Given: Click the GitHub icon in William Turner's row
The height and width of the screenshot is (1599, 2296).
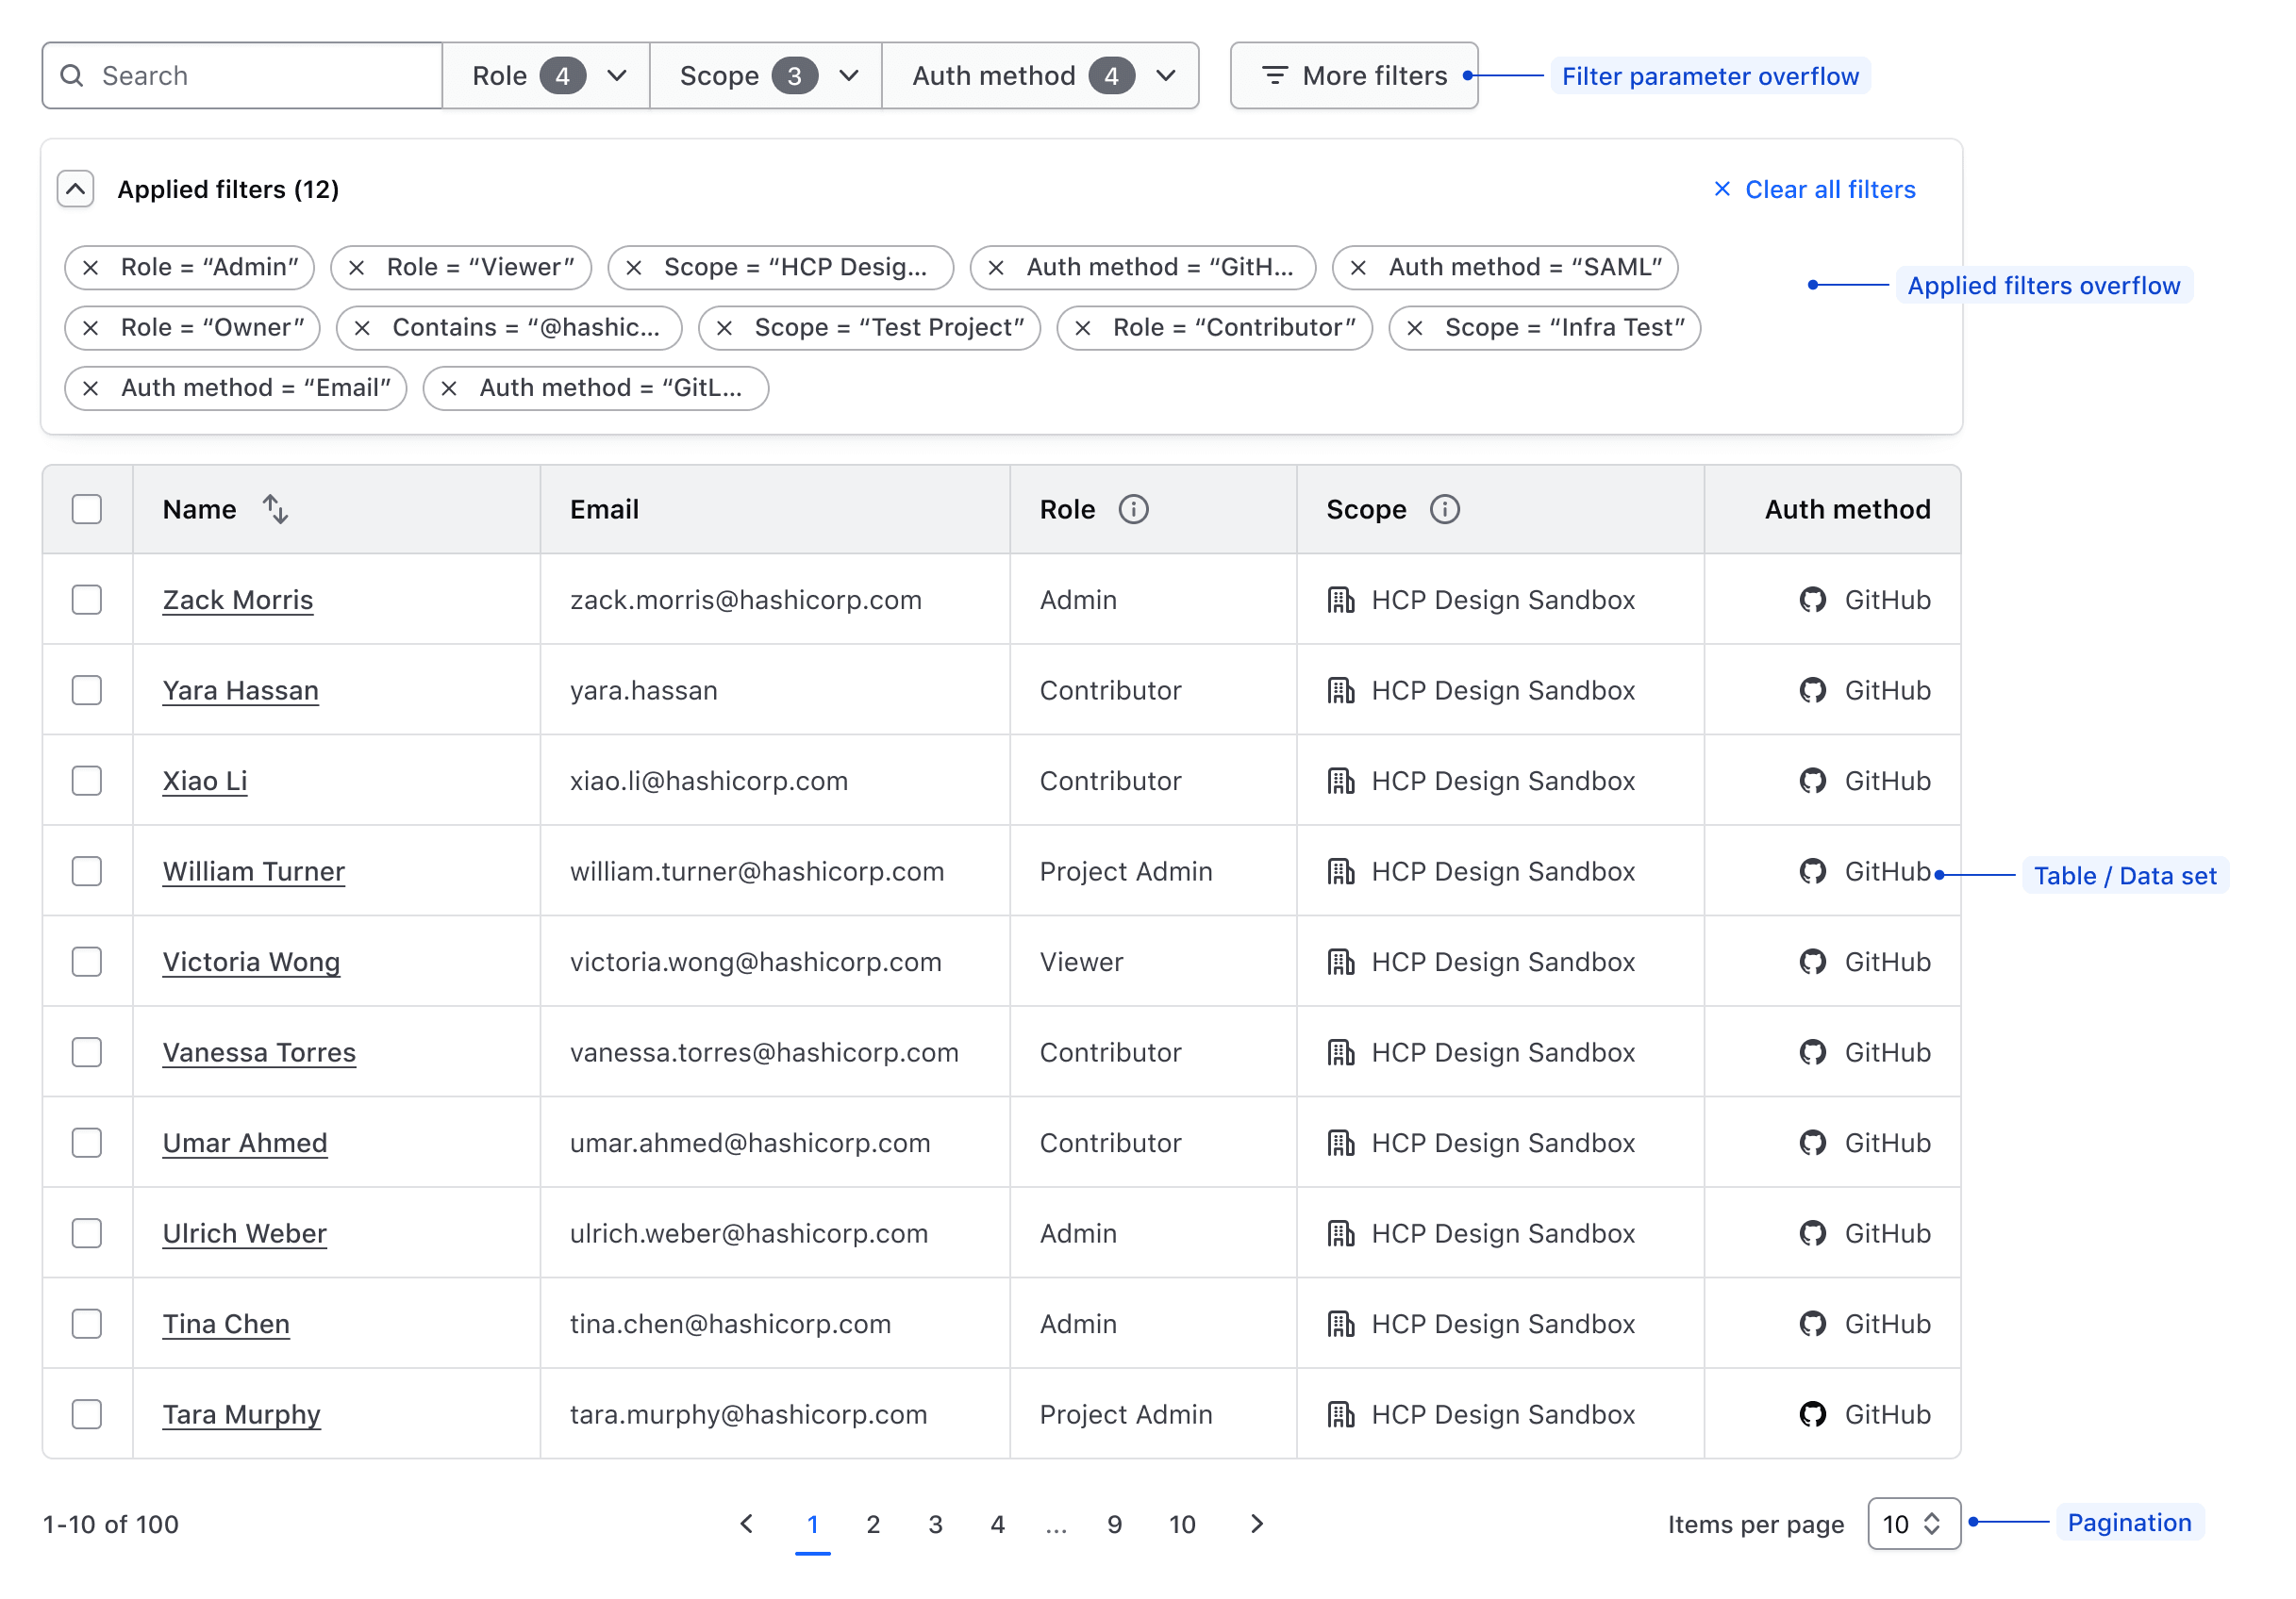Looking at the screenshot, I should coord(1813,870).
